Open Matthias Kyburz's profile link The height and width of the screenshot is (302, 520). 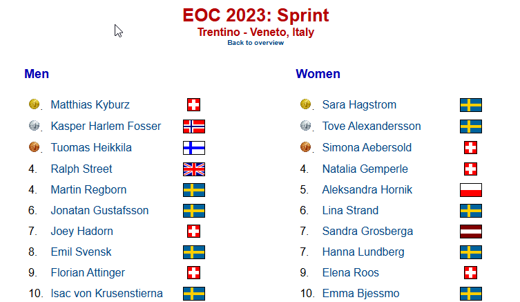coord(90,104)
